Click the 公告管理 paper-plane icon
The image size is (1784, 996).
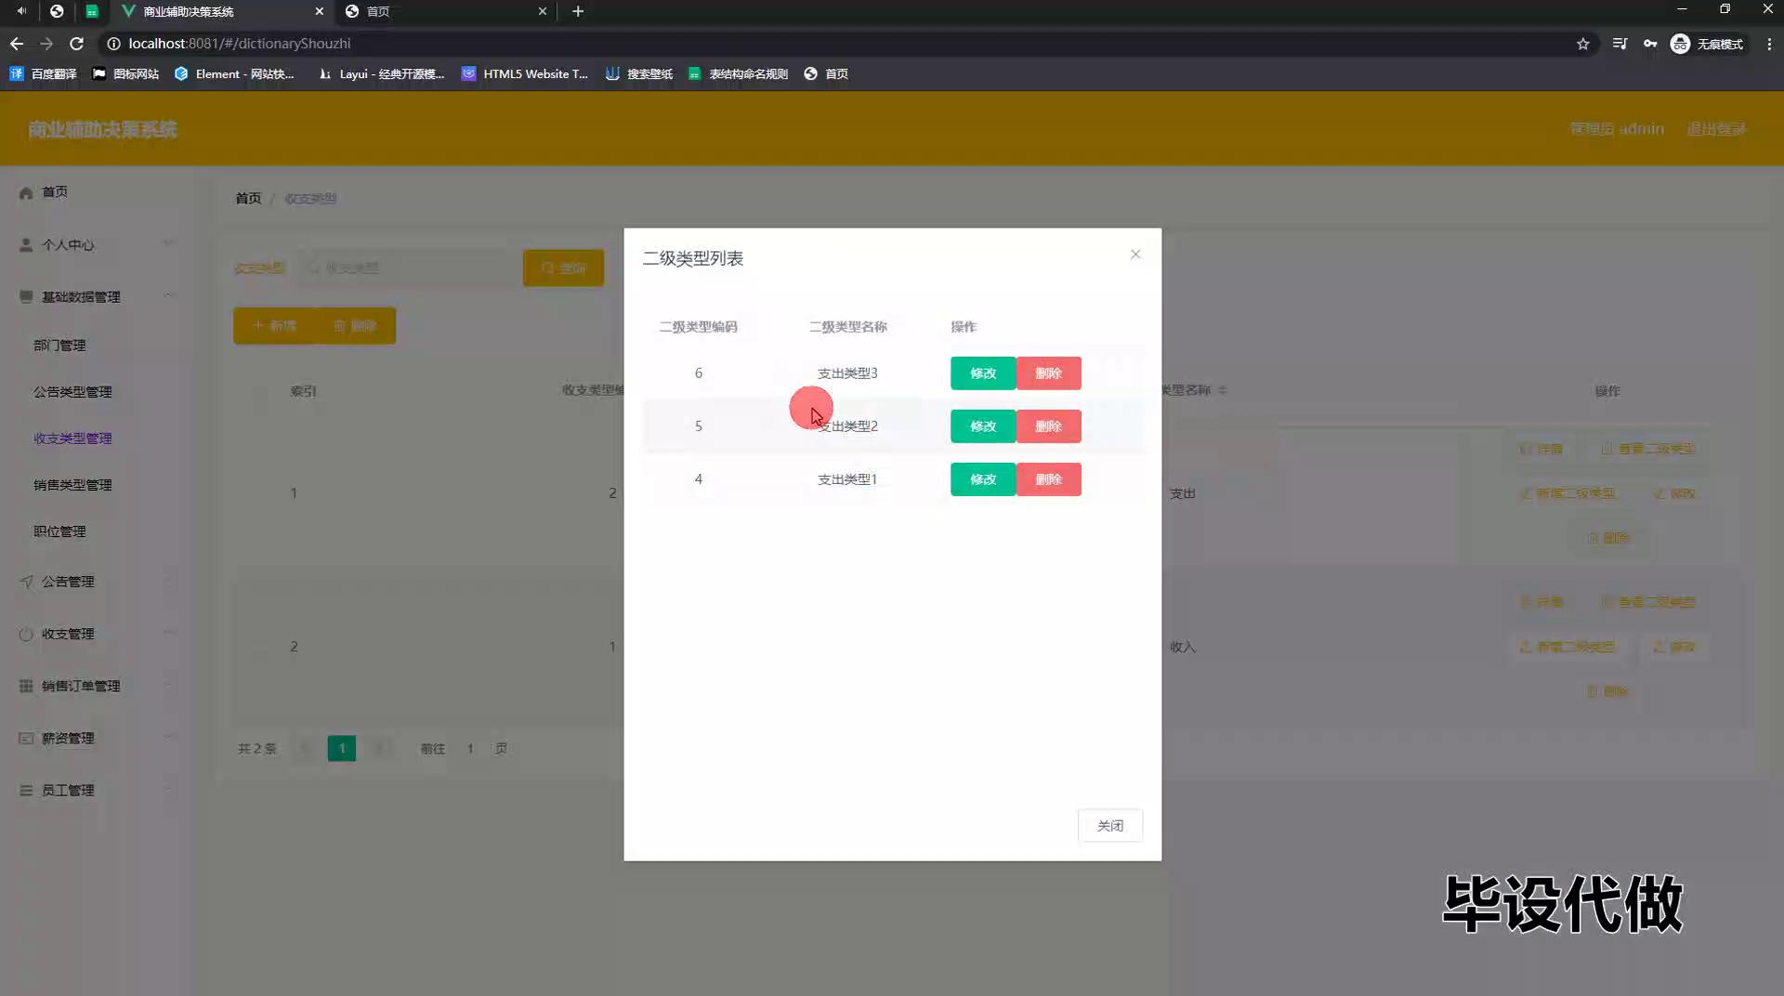coord(25,582)
